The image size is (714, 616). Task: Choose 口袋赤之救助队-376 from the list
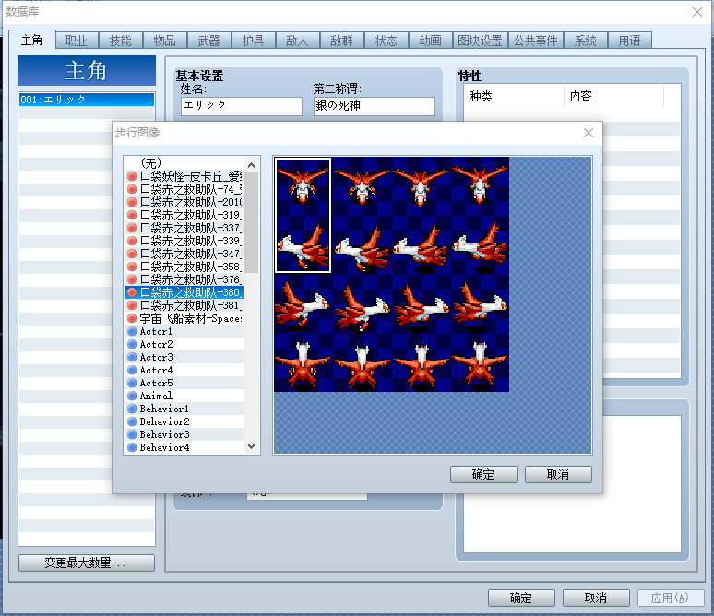184,279
